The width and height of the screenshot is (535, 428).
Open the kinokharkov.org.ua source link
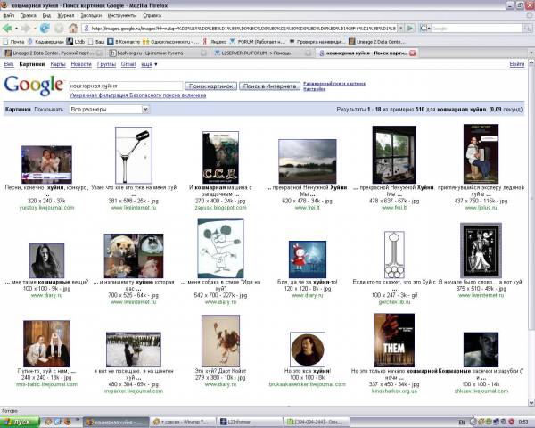pos(394,391)
